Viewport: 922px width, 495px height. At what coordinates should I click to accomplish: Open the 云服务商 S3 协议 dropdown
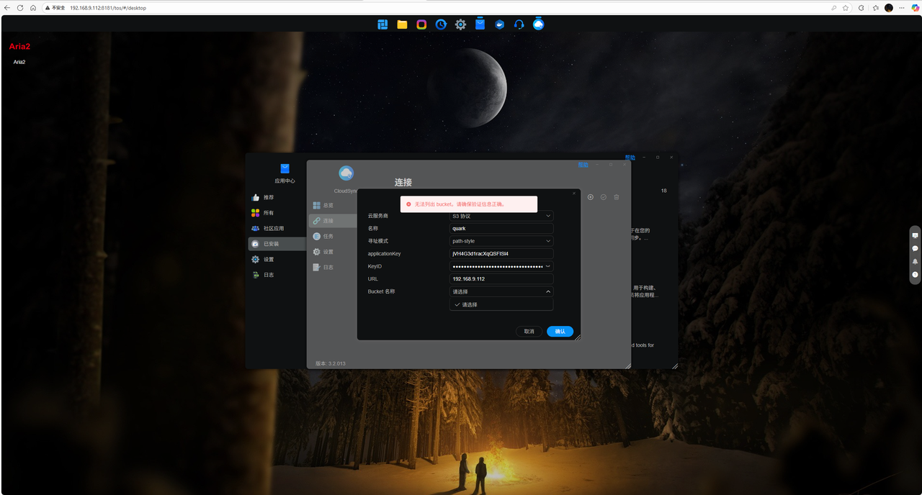(x=501, y=216)
